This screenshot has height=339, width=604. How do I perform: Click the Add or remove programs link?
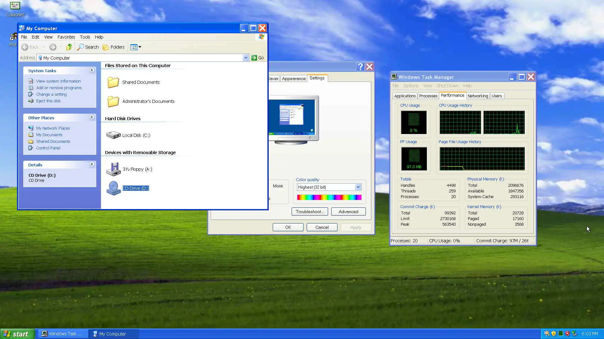pos(59,88)
